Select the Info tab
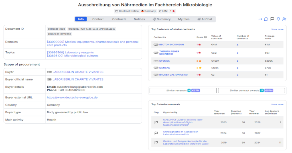The image size is (292, 153). tap(81, 19)
